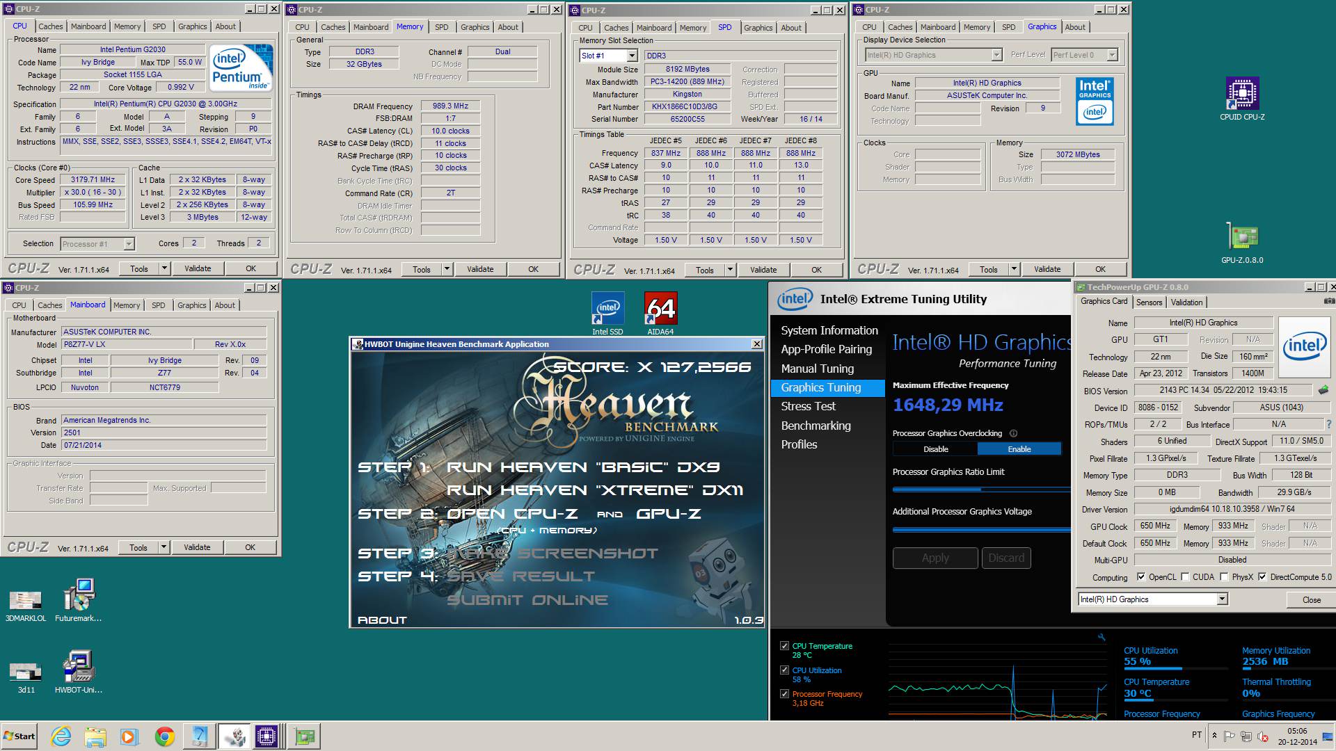Open the Intel SSD desktop shortcut
1336x751 pixels.
click(x=607, y=314)
